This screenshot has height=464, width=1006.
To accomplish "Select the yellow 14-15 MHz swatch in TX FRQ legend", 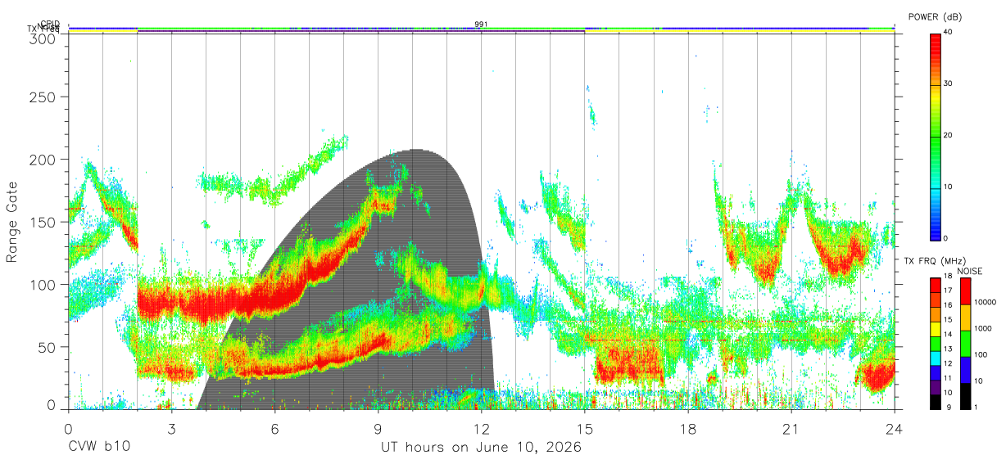I will click(935, 329).
